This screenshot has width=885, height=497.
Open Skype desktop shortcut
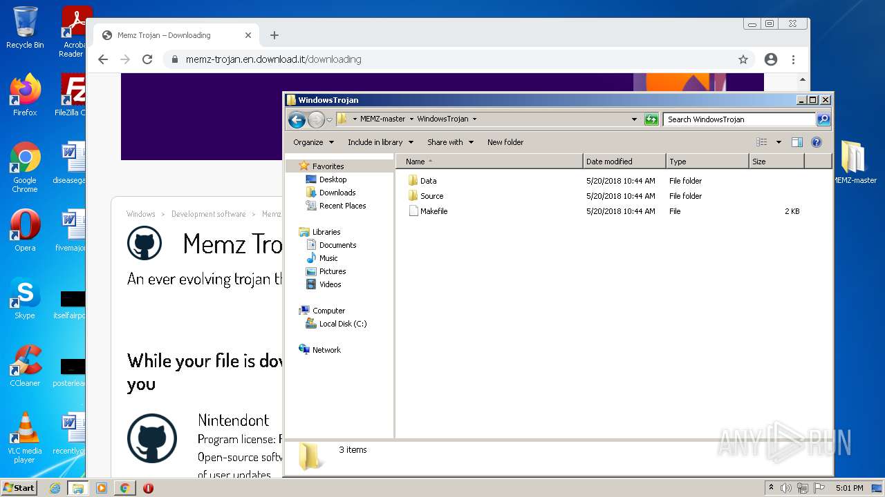pos(25,298)
